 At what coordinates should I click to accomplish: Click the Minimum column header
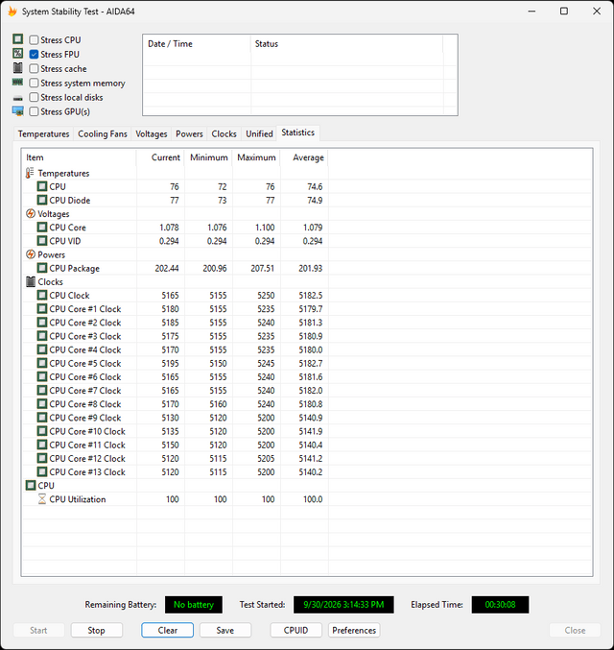click(x=208, y=157)
